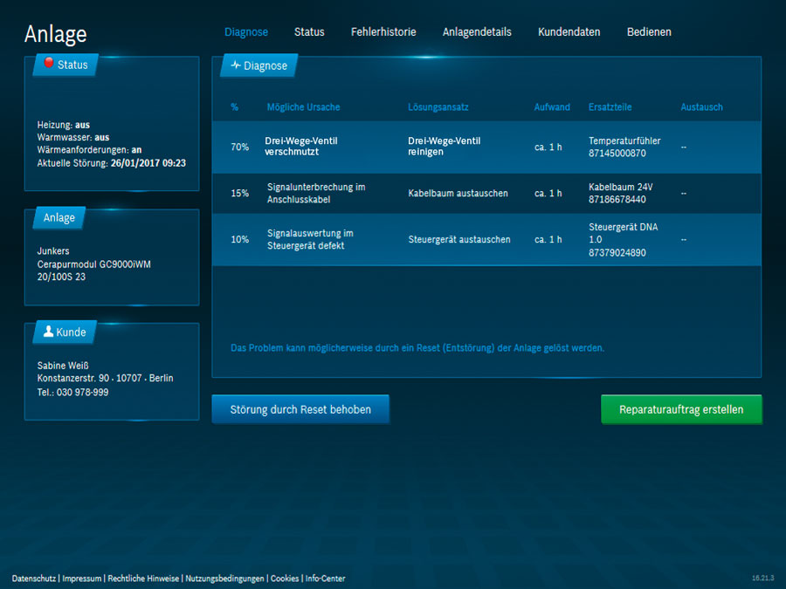Click the % column header

(235, 106)
